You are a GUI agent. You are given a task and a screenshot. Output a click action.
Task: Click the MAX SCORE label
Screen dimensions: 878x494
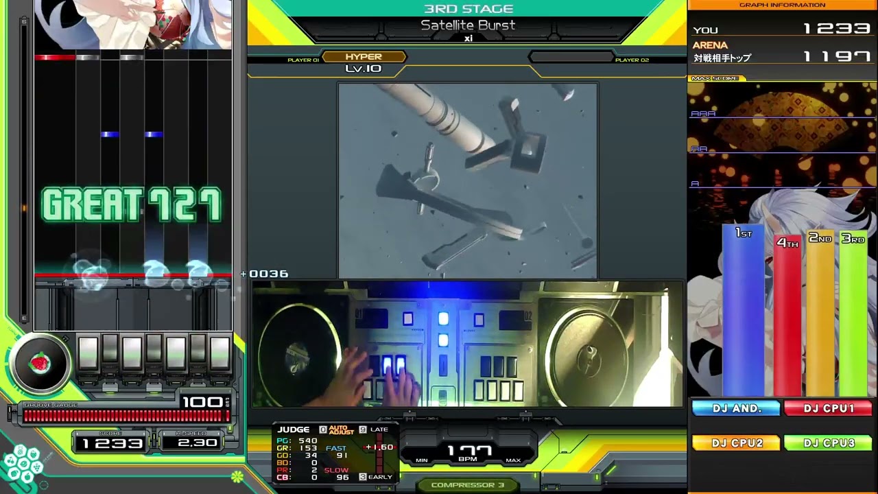[x=715, y=78]
